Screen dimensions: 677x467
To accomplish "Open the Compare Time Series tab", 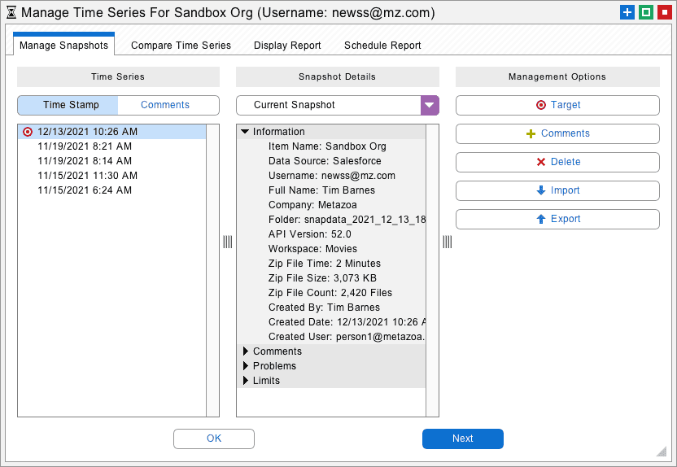I will click(181, 46).
